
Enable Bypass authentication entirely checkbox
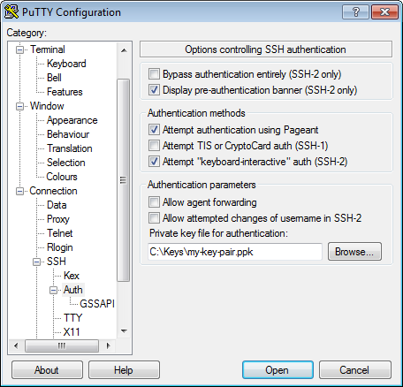[x=154, y=74]
